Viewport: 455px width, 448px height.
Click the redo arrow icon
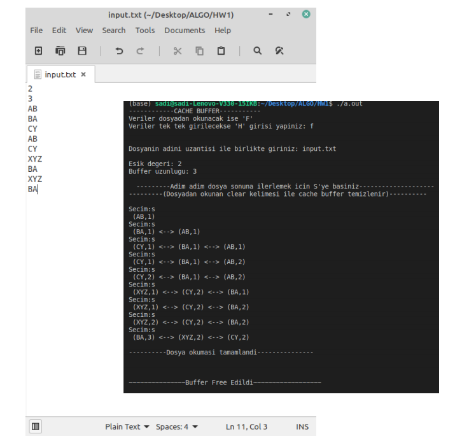[141, 51]
